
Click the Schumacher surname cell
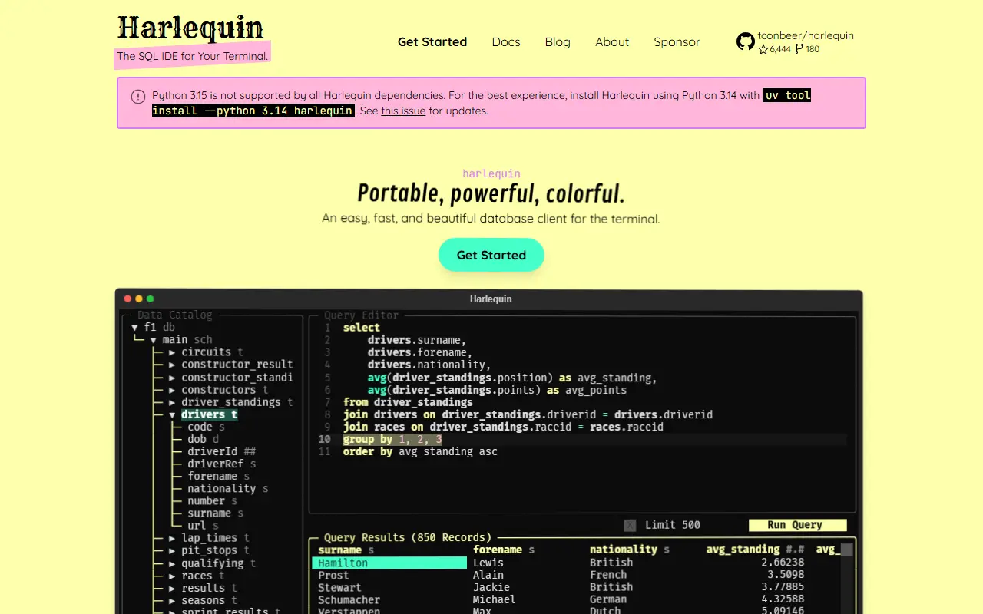coord(349,599)
